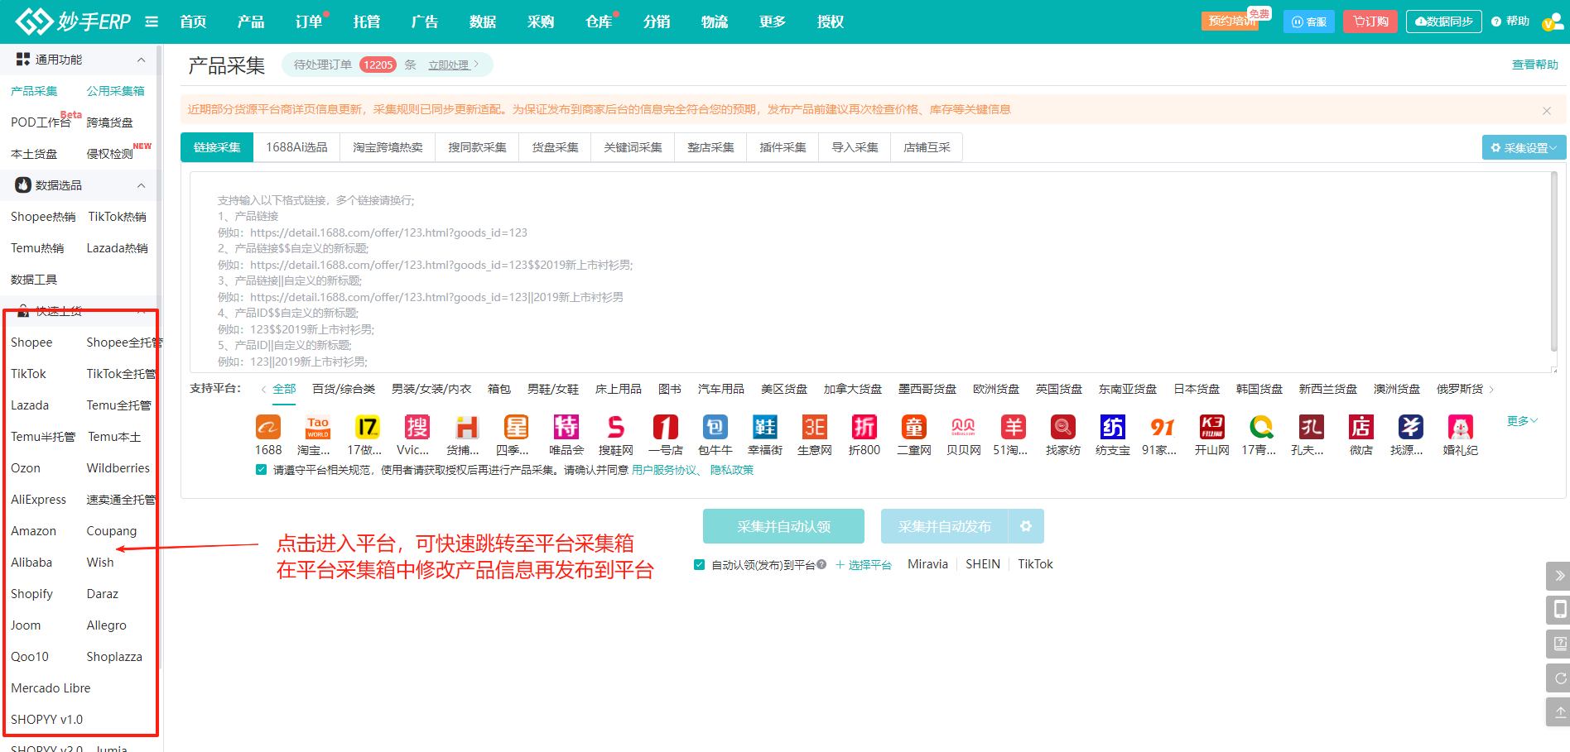1570x752 pixels.
Task: Click the 贝贝网 platform icon
Action: [964, 427]
